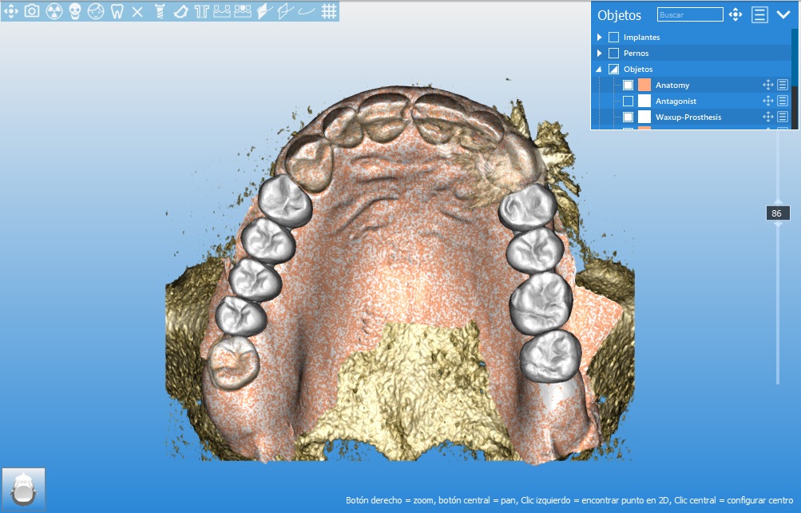Click the move icon on Waxup-Prosthesis row
Screen dimensions: 801x513
(767, 117)
